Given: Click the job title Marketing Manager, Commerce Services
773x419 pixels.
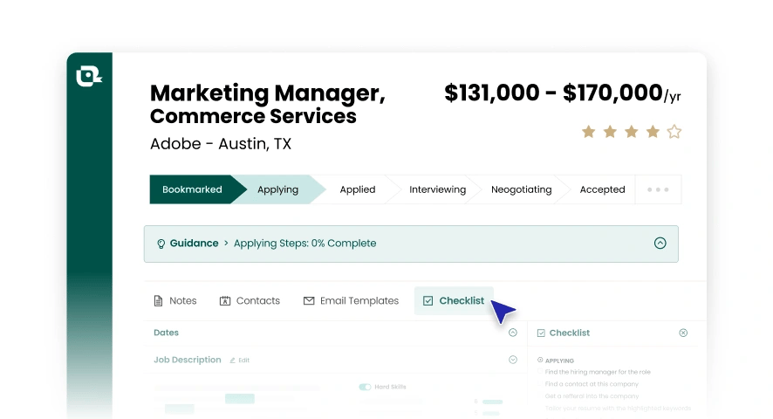Looking at the screenshot, I should (x=268, y=104).
